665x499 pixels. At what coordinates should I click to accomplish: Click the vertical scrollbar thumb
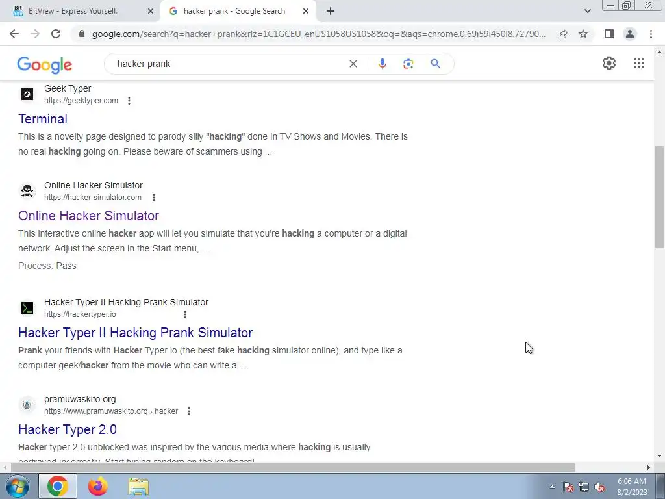coord(659,197)
